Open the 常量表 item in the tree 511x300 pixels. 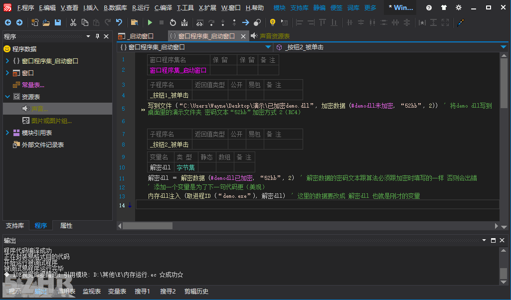point(29,85)
